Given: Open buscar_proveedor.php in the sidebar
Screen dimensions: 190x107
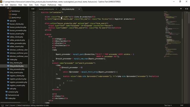Looking at the screenshot, I should coord(18,30).
